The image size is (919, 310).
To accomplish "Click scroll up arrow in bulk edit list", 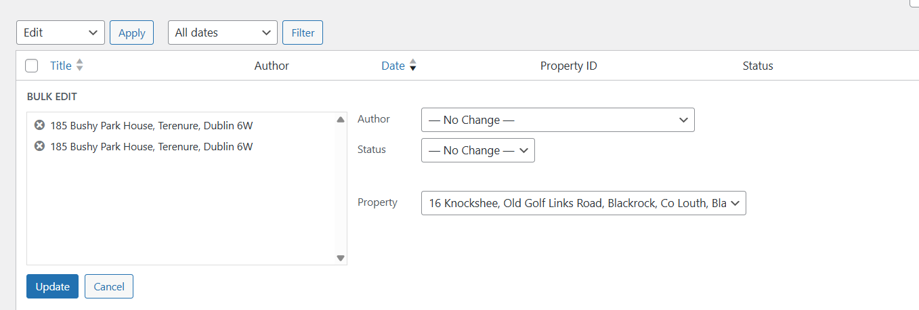I will point(341,120).
